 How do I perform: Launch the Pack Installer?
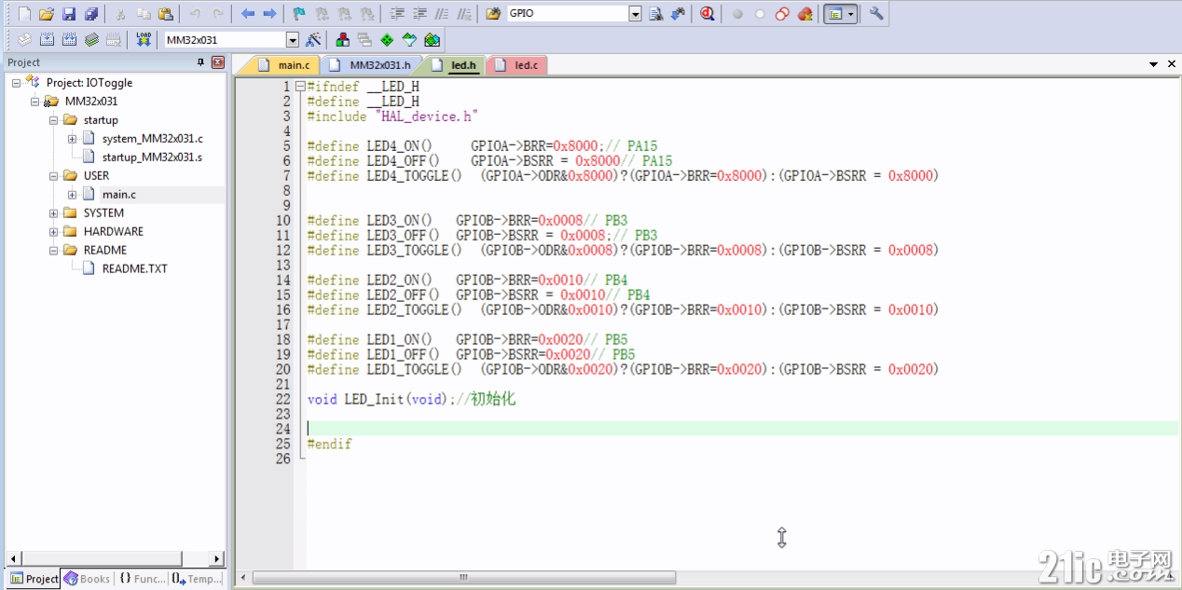pos(432,40)
